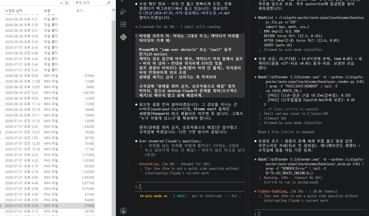Screen dimensions: 369x216
Task: Open the Extensions view in activity bar
Action: 123,24
